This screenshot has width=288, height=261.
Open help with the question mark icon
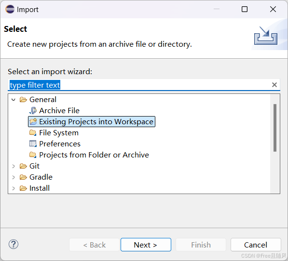tap(14, 244)
